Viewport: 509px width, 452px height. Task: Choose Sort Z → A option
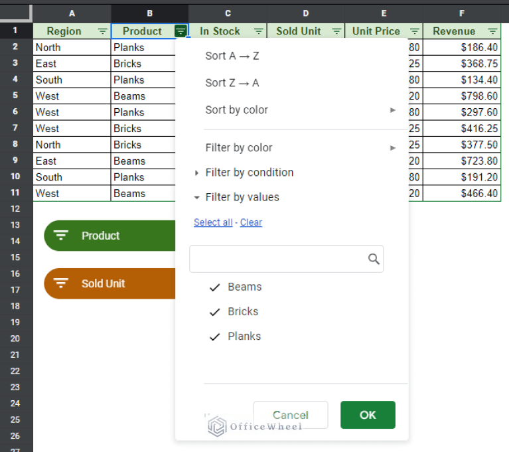click(x=232, y=83)
